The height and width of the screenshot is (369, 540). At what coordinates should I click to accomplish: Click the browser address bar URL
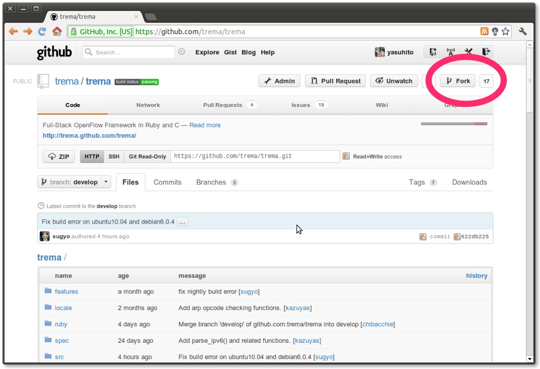coord(190,32)
